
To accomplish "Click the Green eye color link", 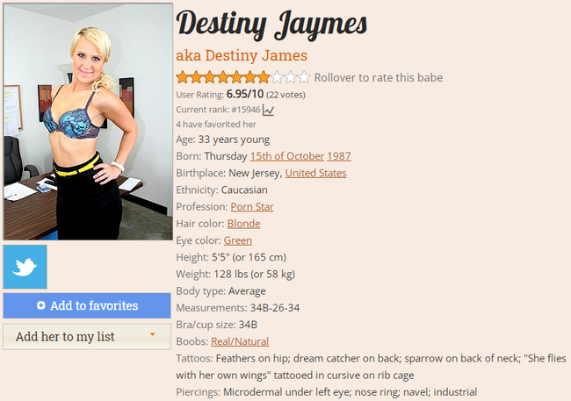I will [x=238, y=240].
